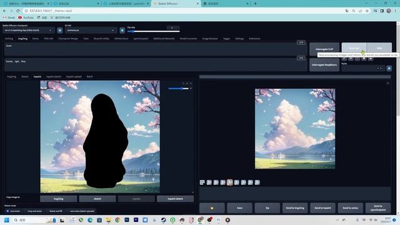Click Interrogate DeepBooru button
Image resolution: width=400 pixels, height=225 pixels.
[x=324, y=65]
